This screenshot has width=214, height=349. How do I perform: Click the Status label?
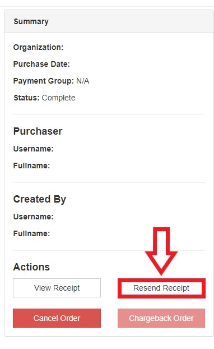26,98
